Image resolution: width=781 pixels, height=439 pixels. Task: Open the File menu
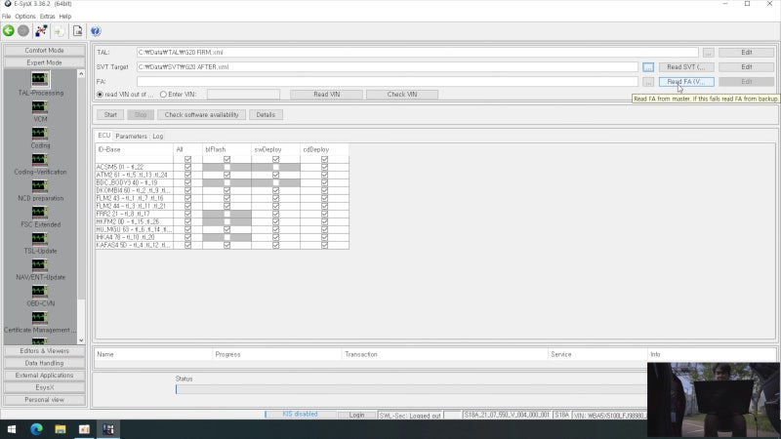point(7,17)
